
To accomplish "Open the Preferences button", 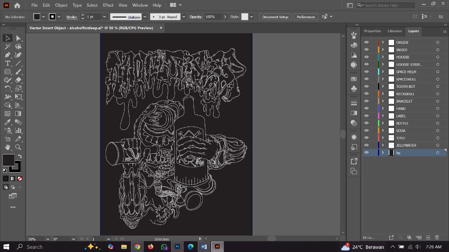I will (306, 17).
